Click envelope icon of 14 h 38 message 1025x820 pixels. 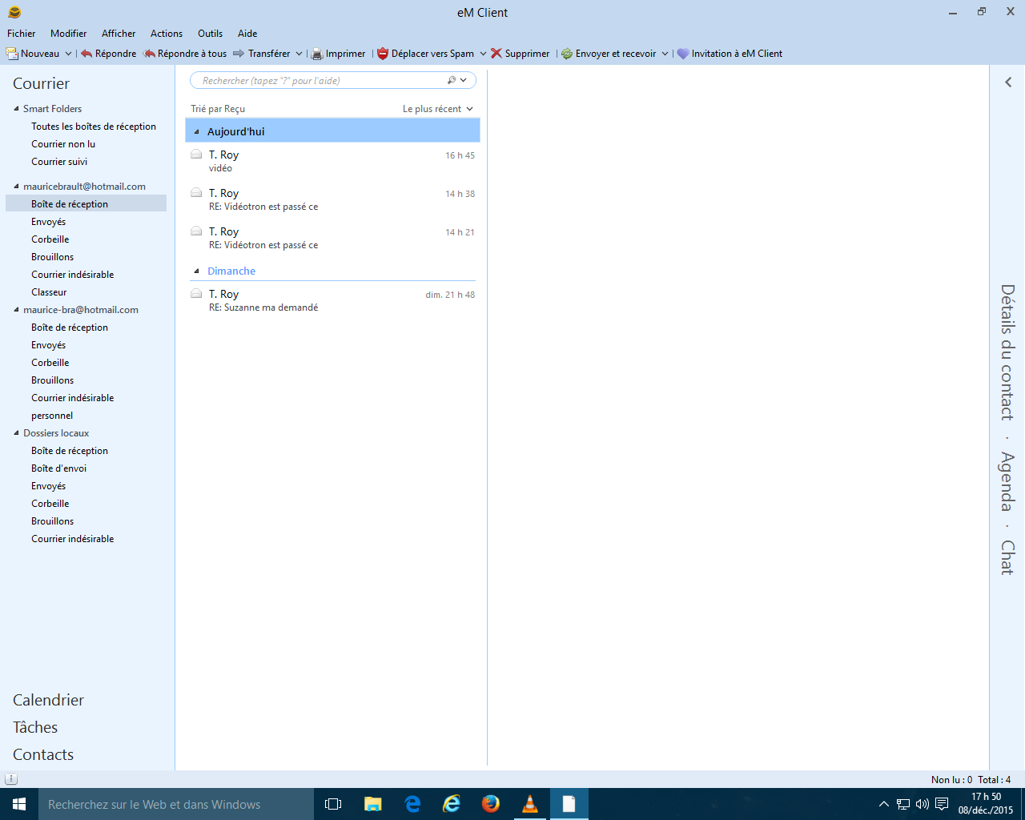point(196,193)
